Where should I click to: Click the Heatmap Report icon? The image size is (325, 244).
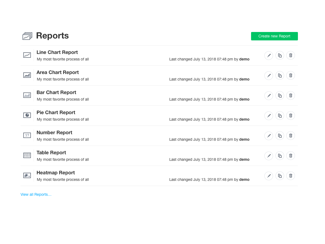click(27, 175)
